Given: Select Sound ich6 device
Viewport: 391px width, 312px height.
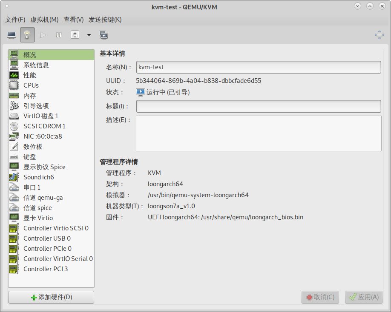Looking at the screenshot, I should [x=39, y=177].
